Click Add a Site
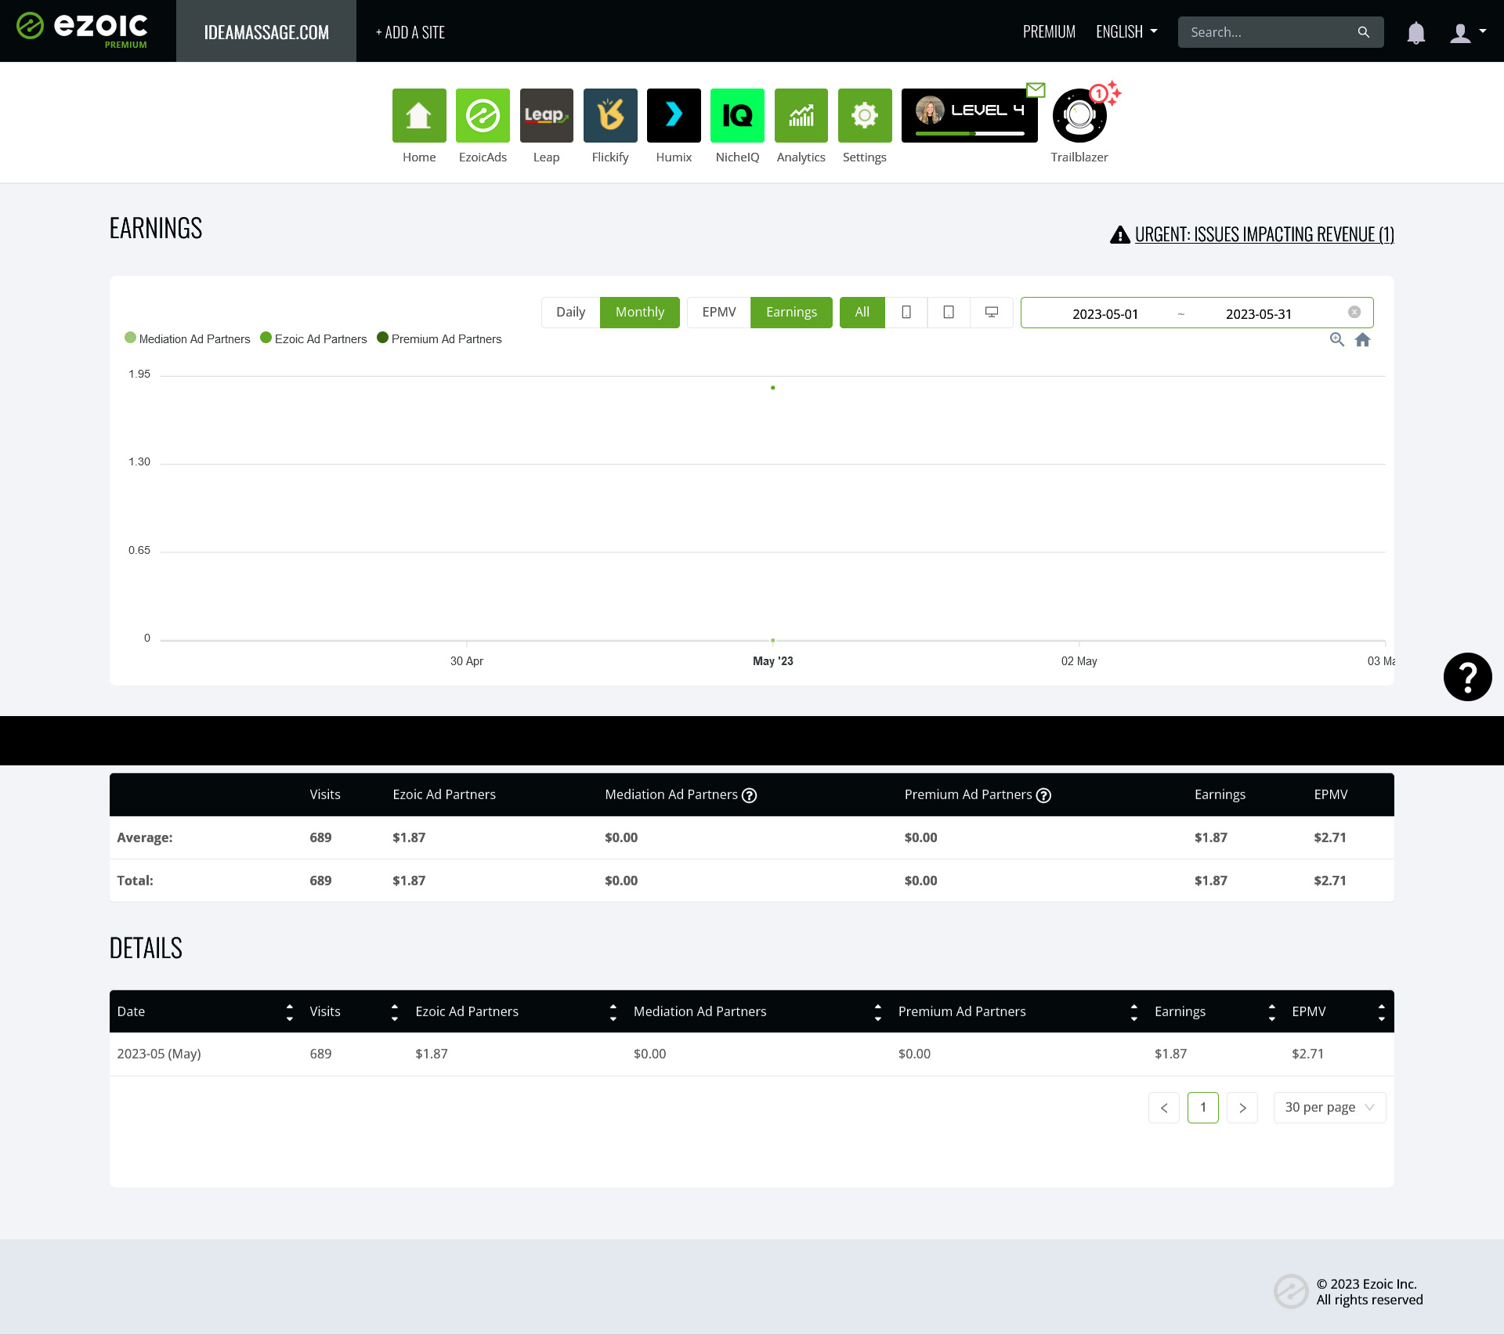The height and width of the screenshot is (1335, 1504). [x=410, y=32]
